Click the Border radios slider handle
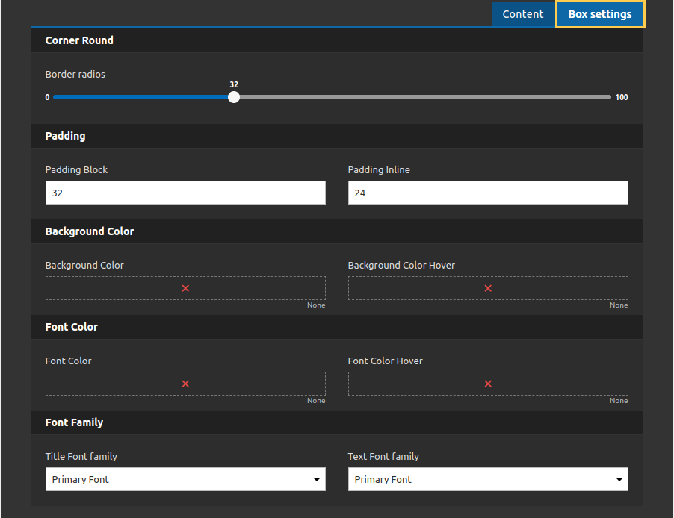Viewport: 674px width, 518px height. [234, 97]
